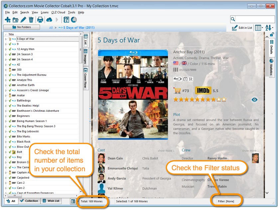Viewport: 278px width, 210px height.
Task: Click the Blu-ray format icon
Action: 178,79
